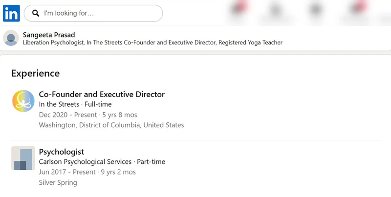Open the Carlson Psychological Services placeholder logo
The image size is (391, 197).
23,158
